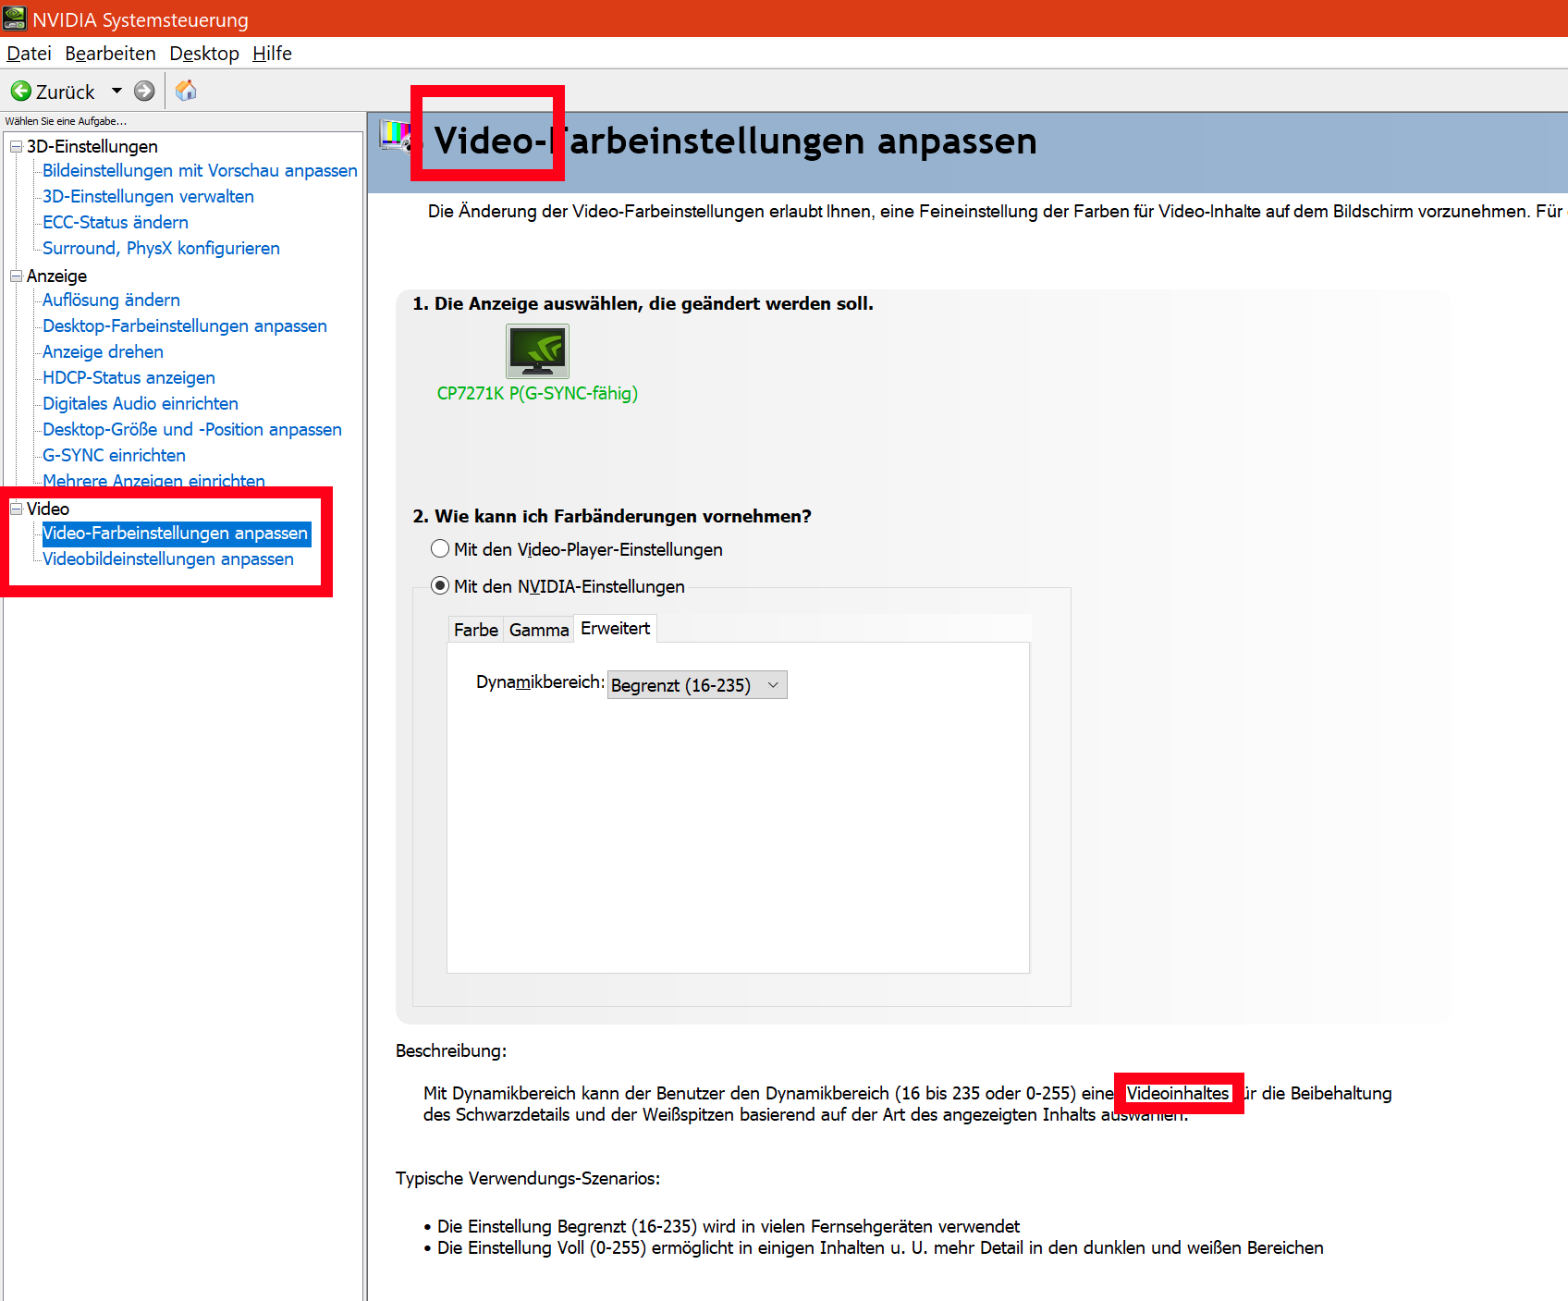Image resolution: width=1568 pixels, height=1301 pixels.
Task: Open 'HDCP-Status anzeigen' task
Action: coord(129,378)
